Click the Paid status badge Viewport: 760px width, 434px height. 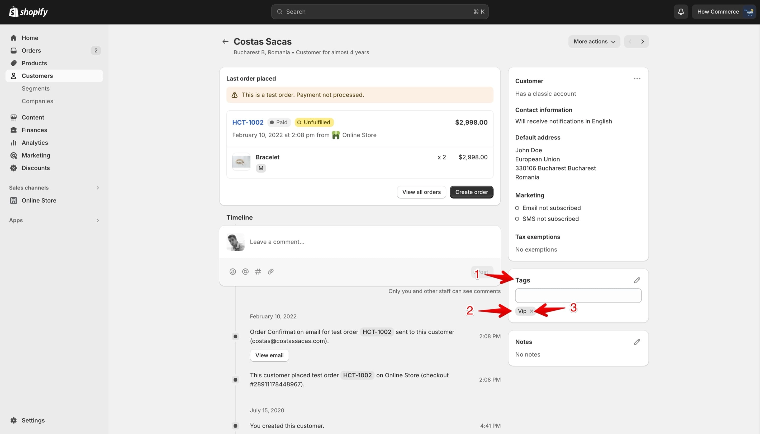tap(279, 122)
